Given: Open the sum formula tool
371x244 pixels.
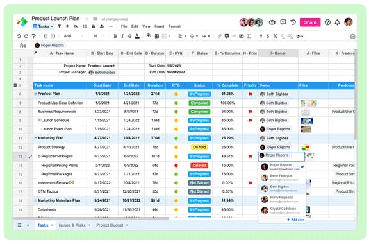Looking at the screenshot, I should pyautogui.click(x=249, y=36).
